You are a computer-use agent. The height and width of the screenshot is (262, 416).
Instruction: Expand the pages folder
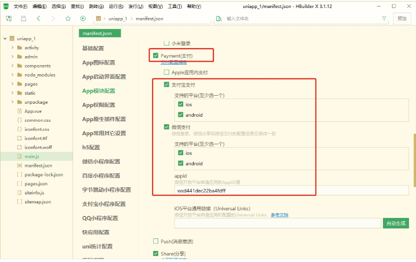[12, 84]
